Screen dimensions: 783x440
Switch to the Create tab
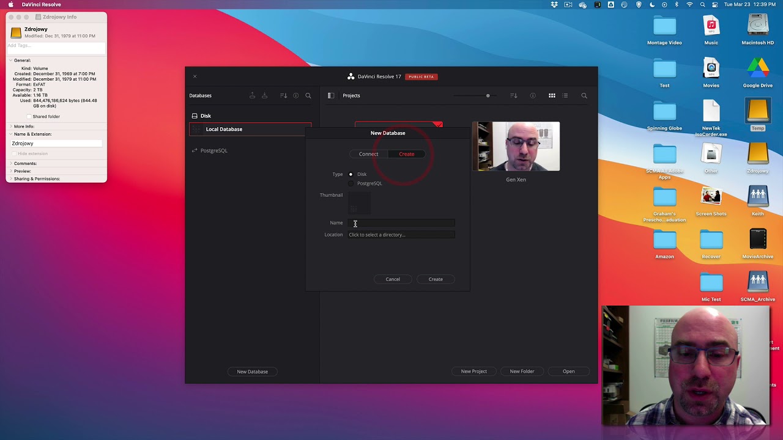pos(407,154)
